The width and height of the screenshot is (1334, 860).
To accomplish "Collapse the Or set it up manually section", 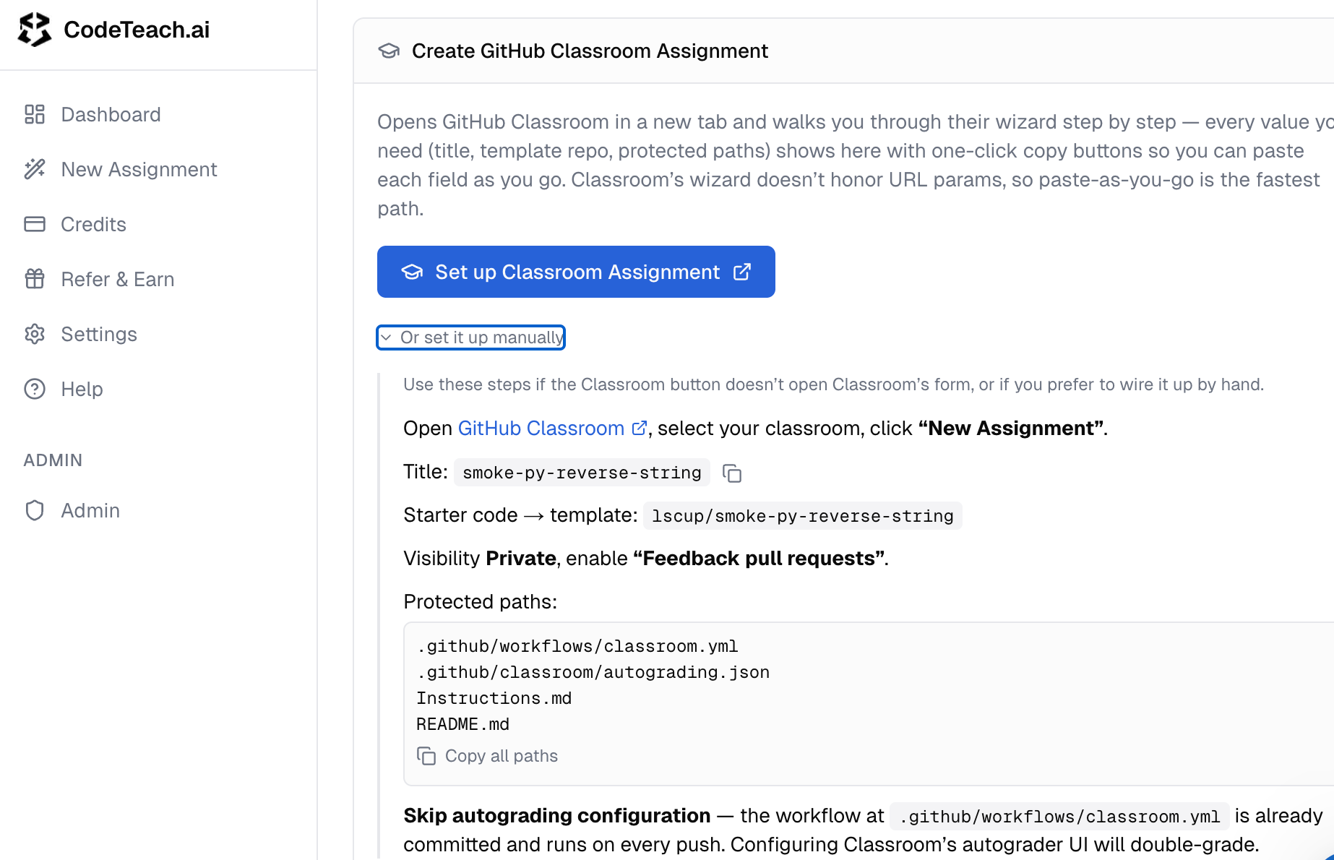I will click(470, 337).
